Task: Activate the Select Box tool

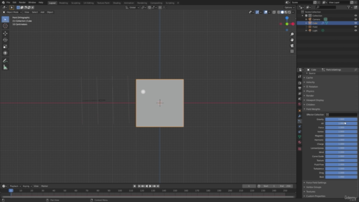Action: click(5, 20)
